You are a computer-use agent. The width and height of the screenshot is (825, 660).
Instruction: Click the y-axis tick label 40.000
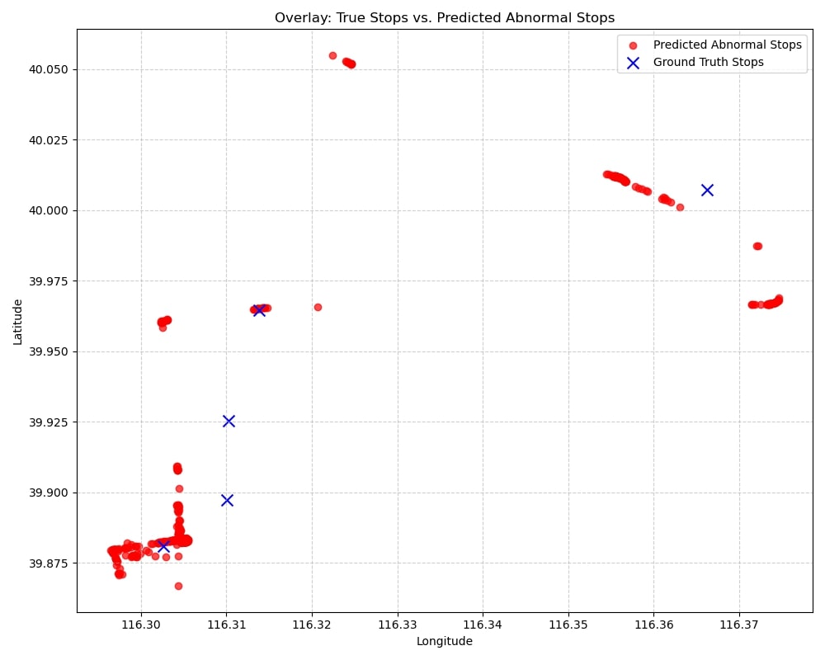pyautogui.click(x=49, y=210)
